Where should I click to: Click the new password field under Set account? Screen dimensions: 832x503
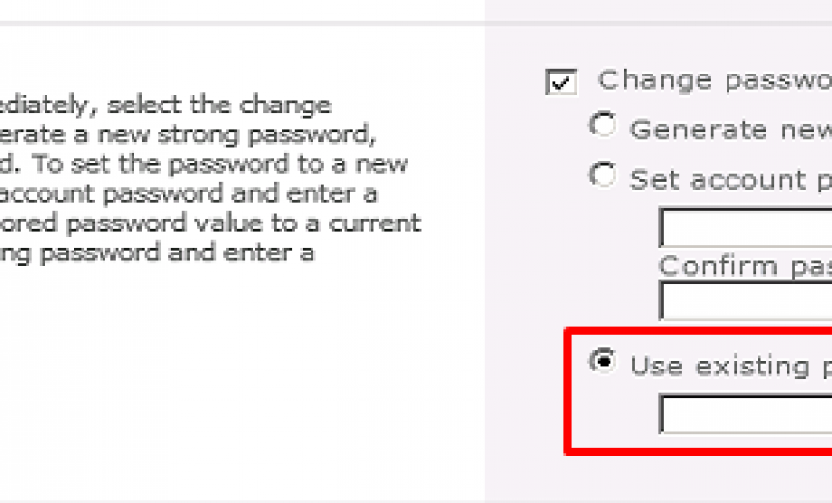pos(745,227)
